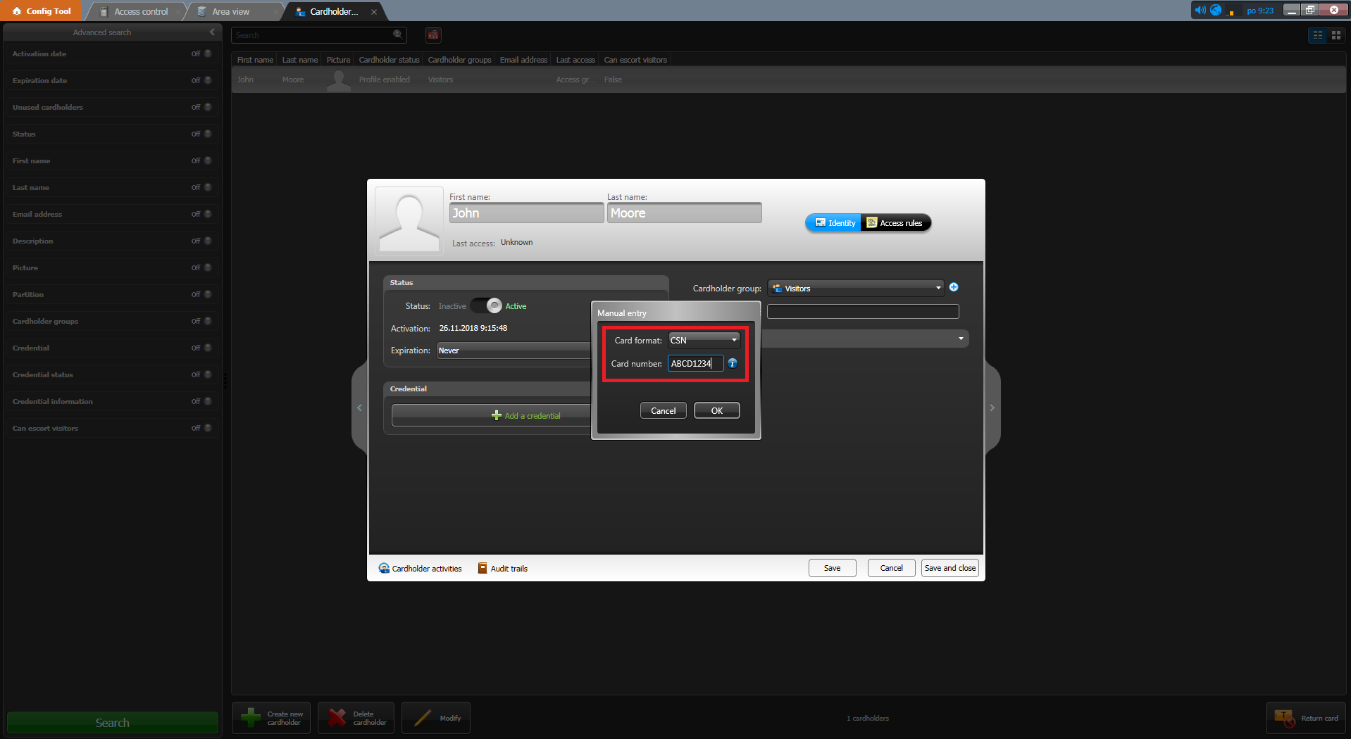
Task: Open the Card format dropdown
Action: click(x=704, y=341)
